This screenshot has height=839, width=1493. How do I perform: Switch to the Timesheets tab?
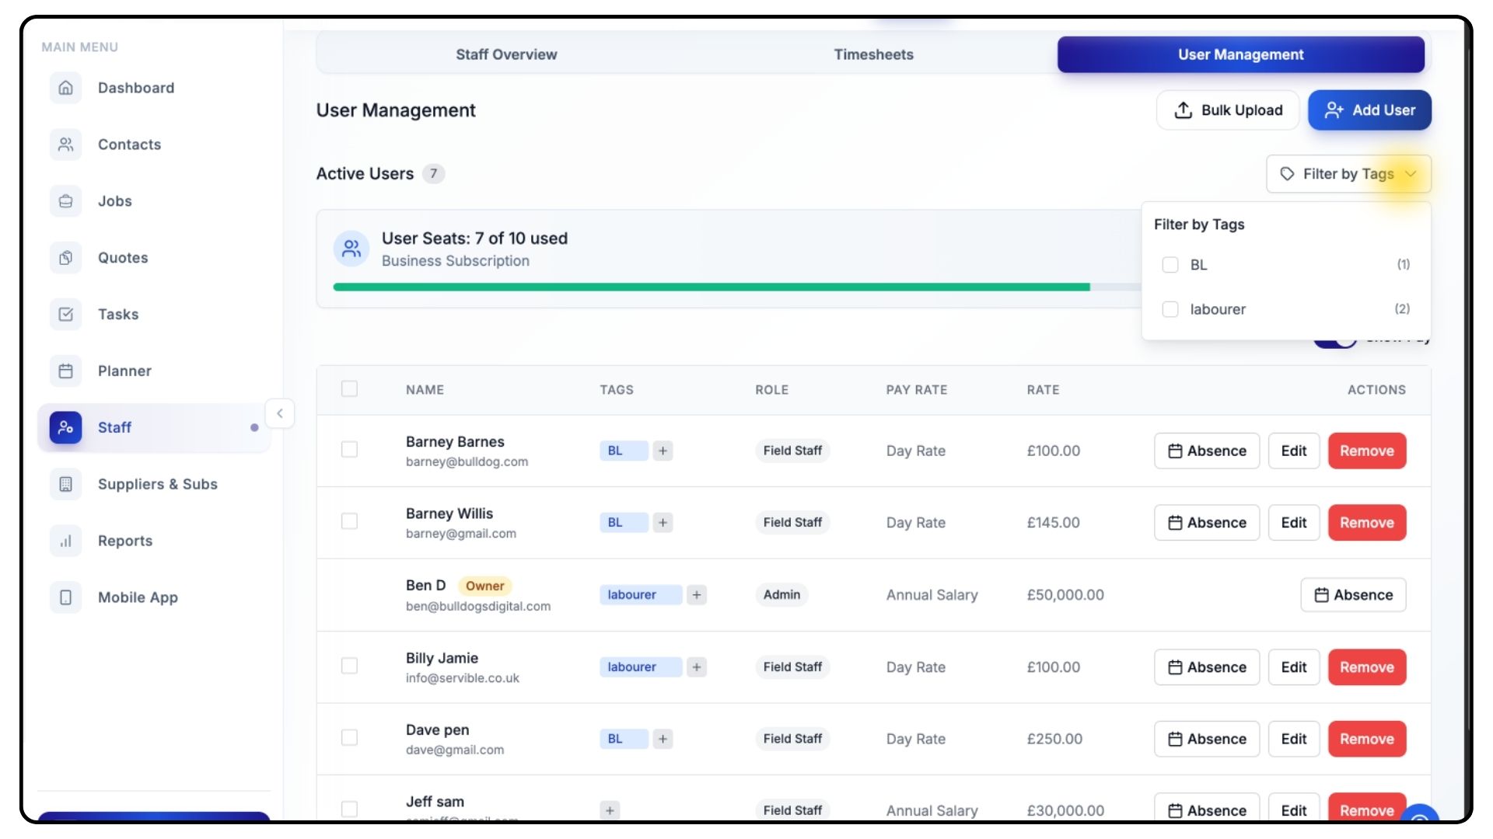873,54
